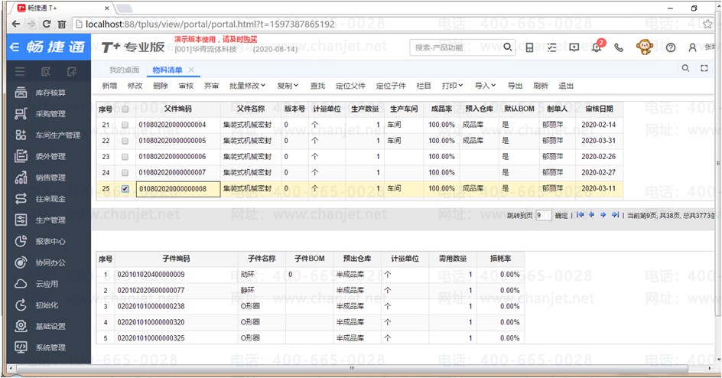Uncheck the selected row 25 checkbox
This screenshot has width=722, height=378.
[x=125, y=189]
